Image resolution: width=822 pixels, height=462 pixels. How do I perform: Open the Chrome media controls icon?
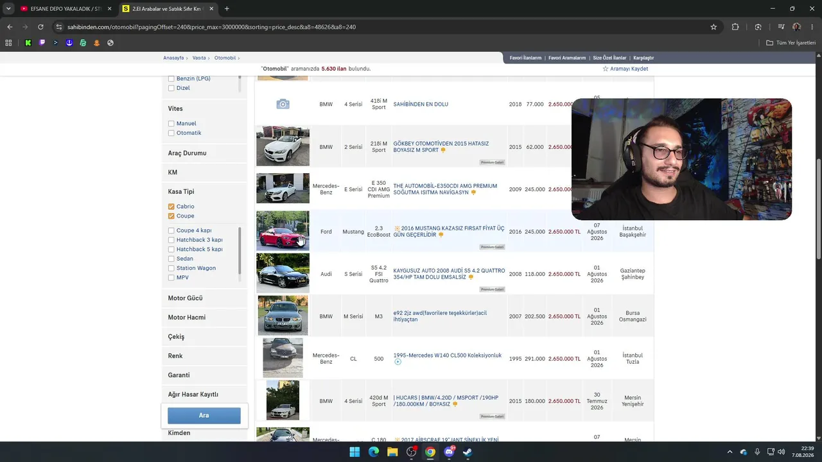point(781,27)
